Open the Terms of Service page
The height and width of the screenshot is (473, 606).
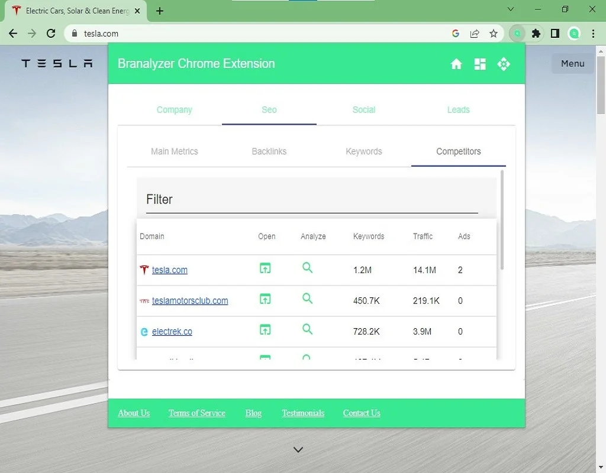pos(197,413)
